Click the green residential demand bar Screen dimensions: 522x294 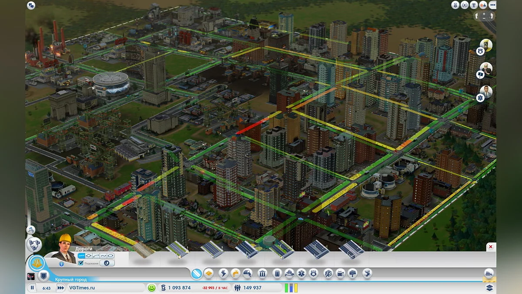[287, 288]
